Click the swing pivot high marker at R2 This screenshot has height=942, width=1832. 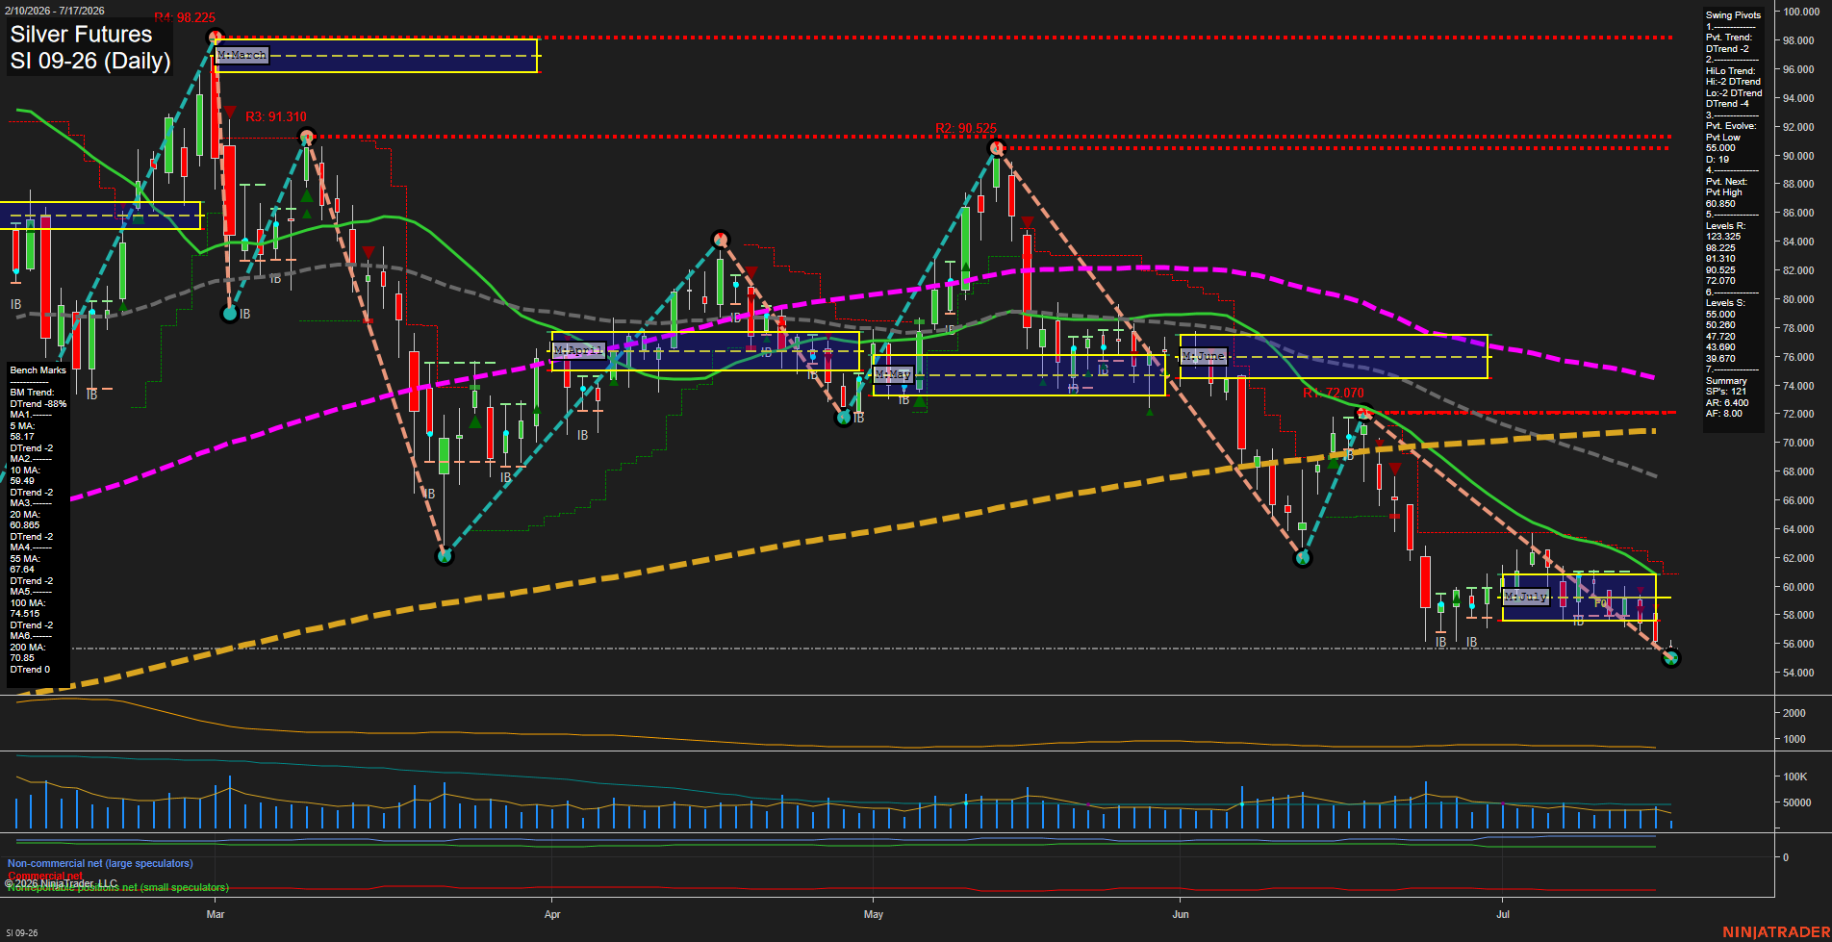(x=997, y=147)
